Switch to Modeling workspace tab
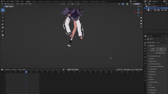This screenshot has width=168, height=94. (x=34, y=2)
